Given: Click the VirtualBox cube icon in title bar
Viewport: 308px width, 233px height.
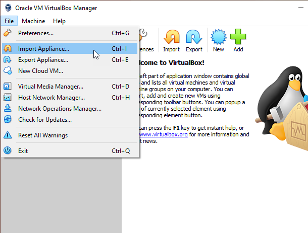Looking at the screenshot, I should tap(8, 8).
